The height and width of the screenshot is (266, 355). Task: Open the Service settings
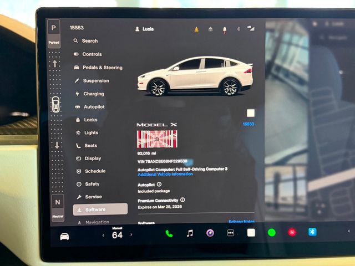[89, 197]
